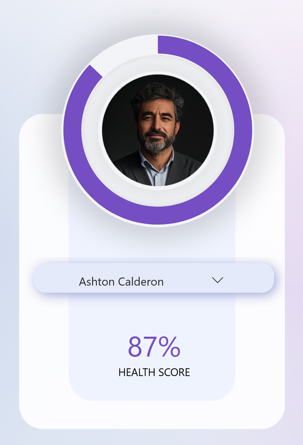Click the man's face in the avatar

pyautogui.click(x=156, y=121)
